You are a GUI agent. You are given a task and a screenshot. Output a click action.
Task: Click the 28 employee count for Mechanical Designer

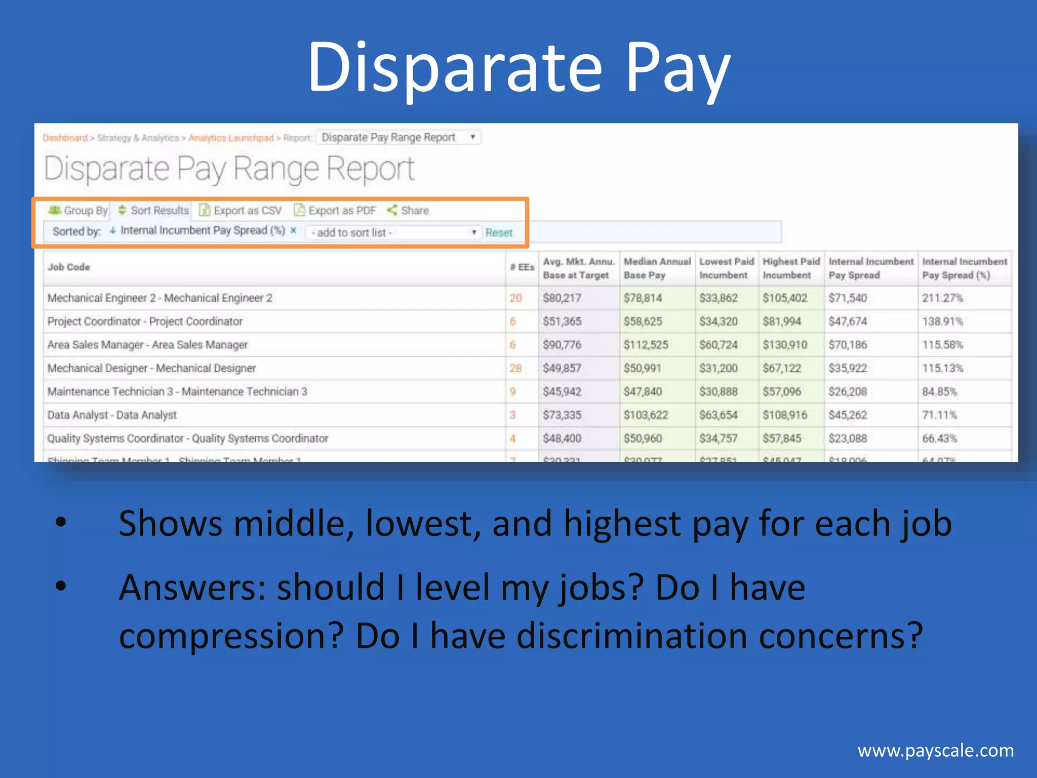pos(515,368)
